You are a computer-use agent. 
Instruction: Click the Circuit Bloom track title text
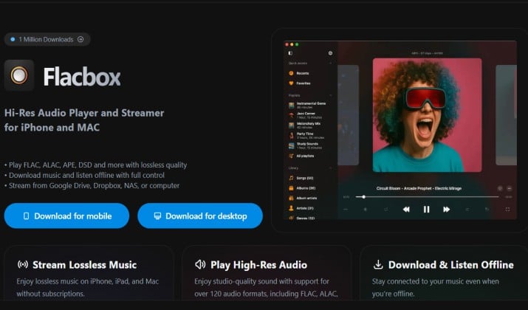click(419, 188)
